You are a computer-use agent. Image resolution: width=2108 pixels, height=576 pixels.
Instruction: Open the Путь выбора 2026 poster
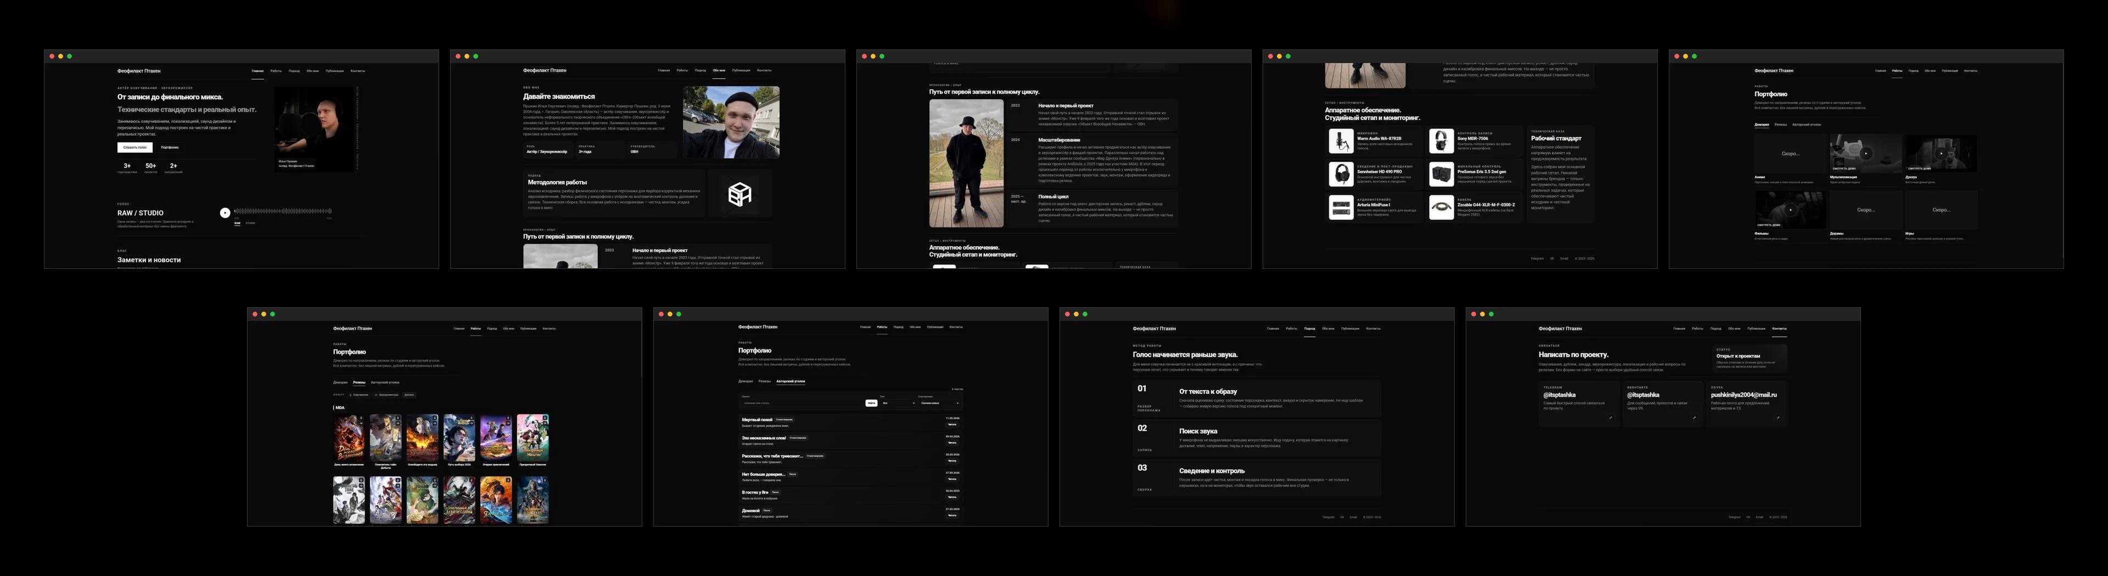click(459, 437)
